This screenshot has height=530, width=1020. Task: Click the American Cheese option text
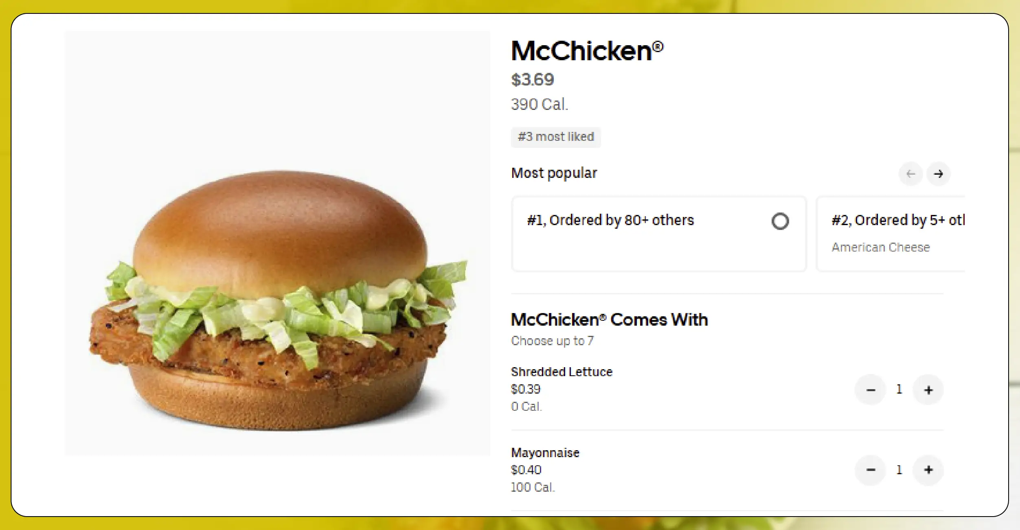[881, 247]
